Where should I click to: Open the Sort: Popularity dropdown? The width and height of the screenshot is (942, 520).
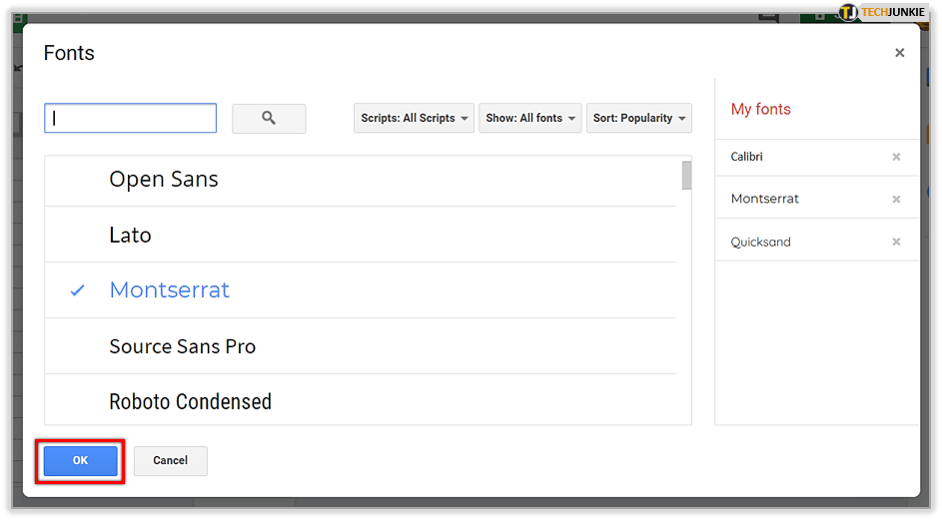639,118
